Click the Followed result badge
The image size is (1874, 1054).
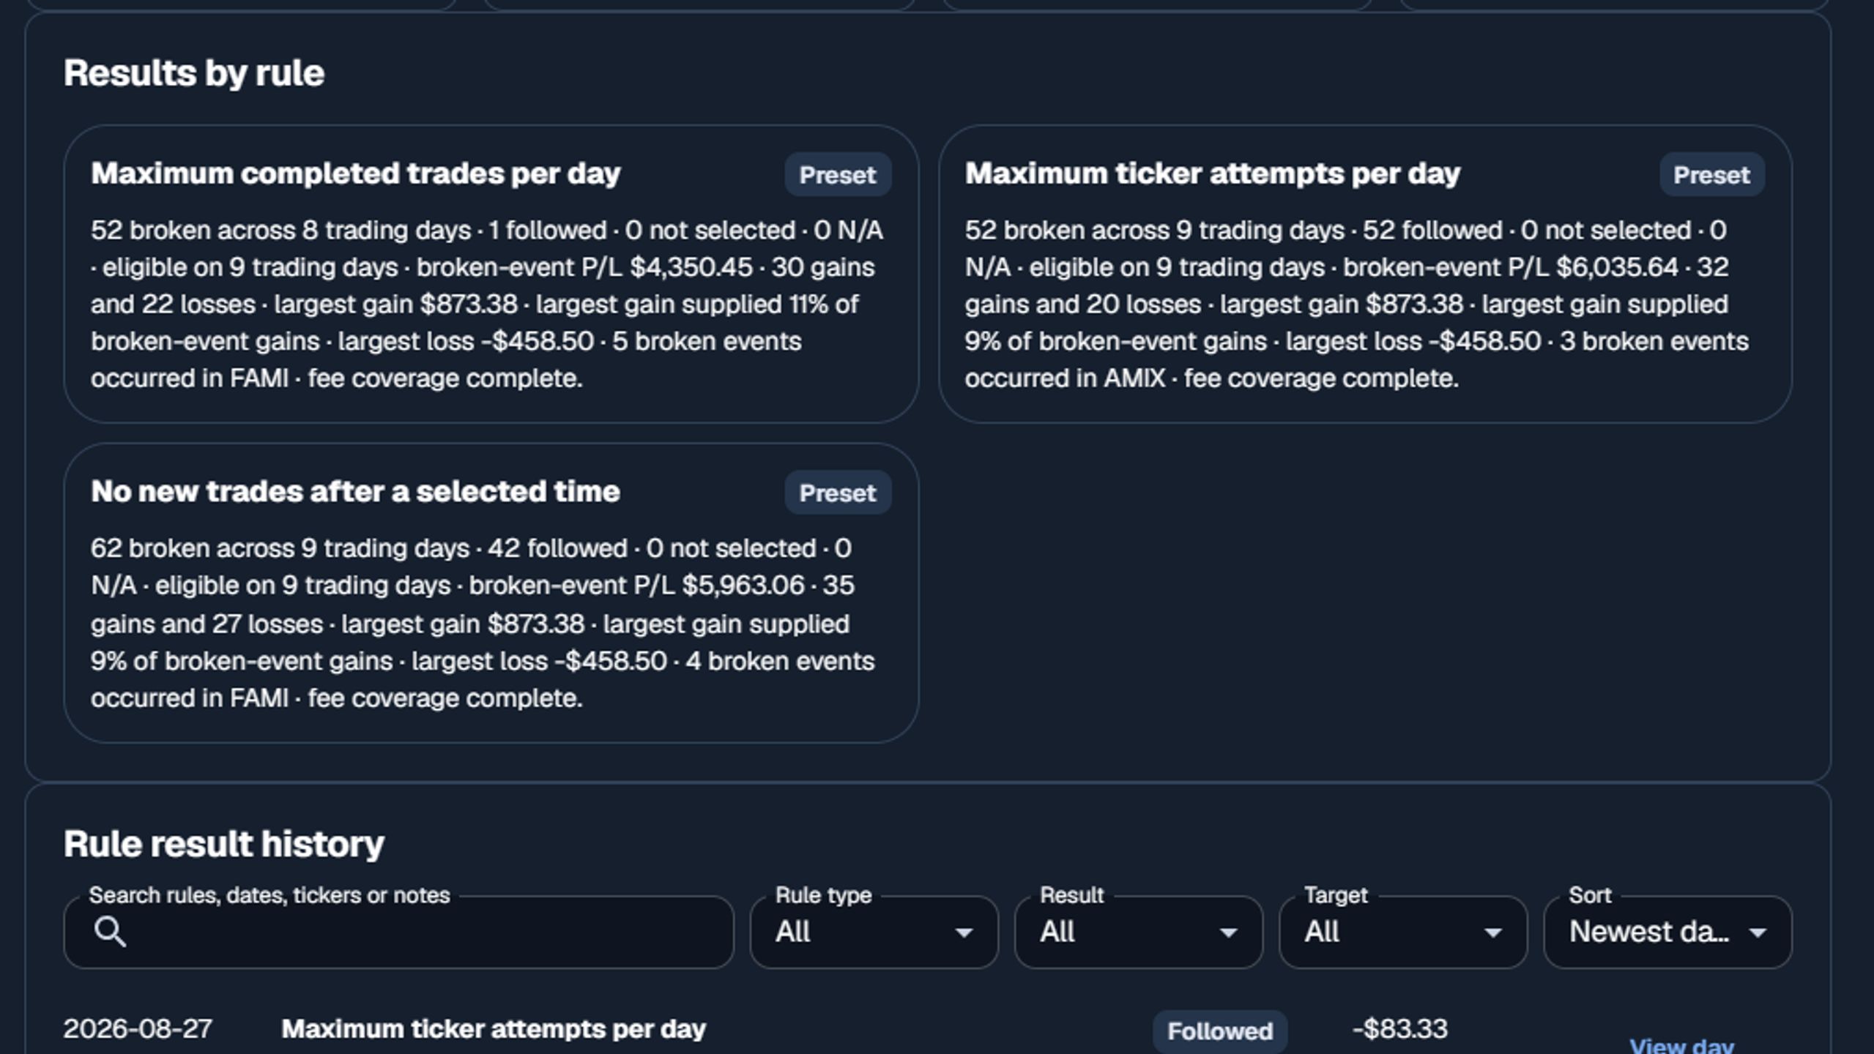[1219, 1031]
